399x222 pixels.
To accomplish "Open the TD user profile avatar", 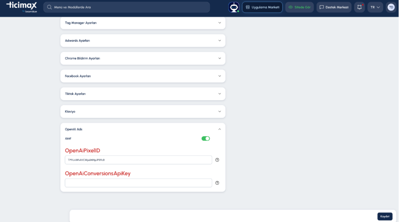I will pyautogui.click(x=391, y=7).
